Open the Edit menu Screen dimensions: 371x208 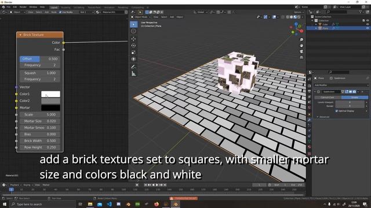click(x=15, y=7)
